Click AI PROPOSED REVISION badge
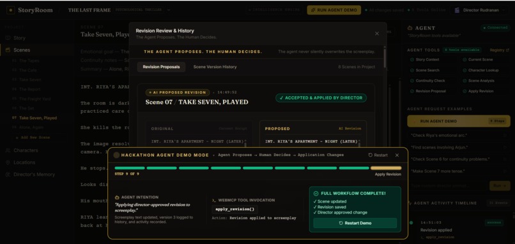This screenshot has width=515, height=244. [178, 92]
